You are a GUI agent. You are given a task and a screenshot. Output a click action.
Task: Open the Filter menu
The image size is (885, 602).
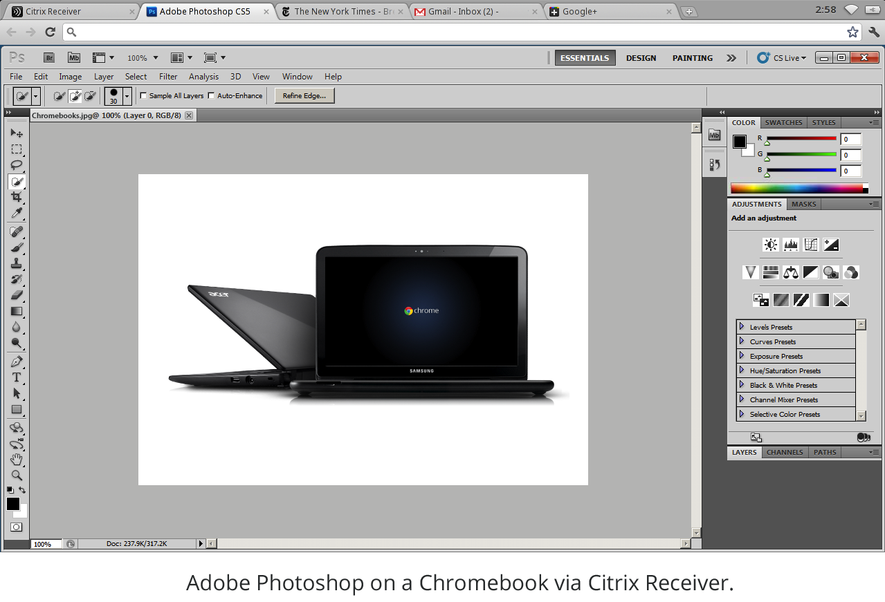tap(168, 77)
